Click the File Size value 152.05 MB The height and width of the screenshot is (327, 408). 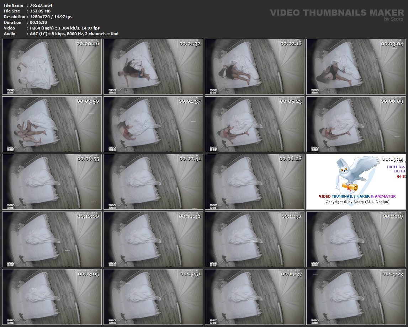pos(40,11)
